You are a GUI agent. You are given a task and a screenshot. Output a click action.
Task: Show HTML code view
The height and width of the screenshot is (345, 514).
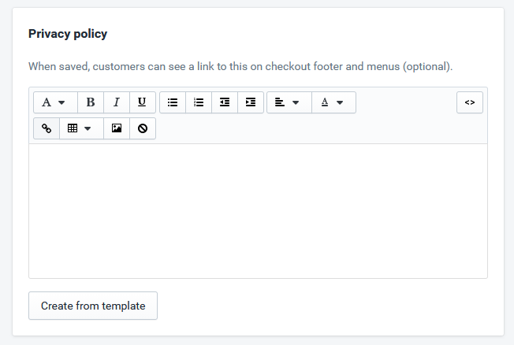tap(470, 102)
